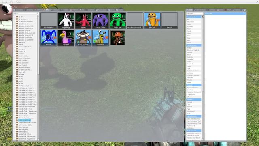This screenshot has width=259, height=146.
Task: Open Garten Of BanBan (Cursed) category
Action: 27,122
